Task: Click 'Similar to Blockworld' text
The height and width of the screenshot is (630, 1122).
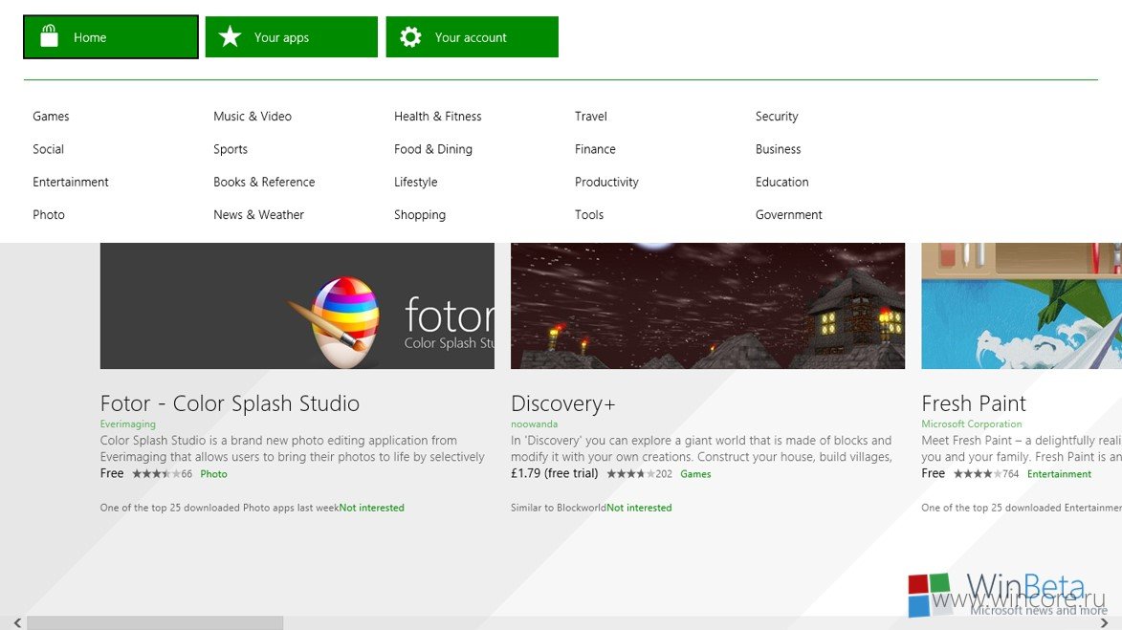Action: coord(559,508)
